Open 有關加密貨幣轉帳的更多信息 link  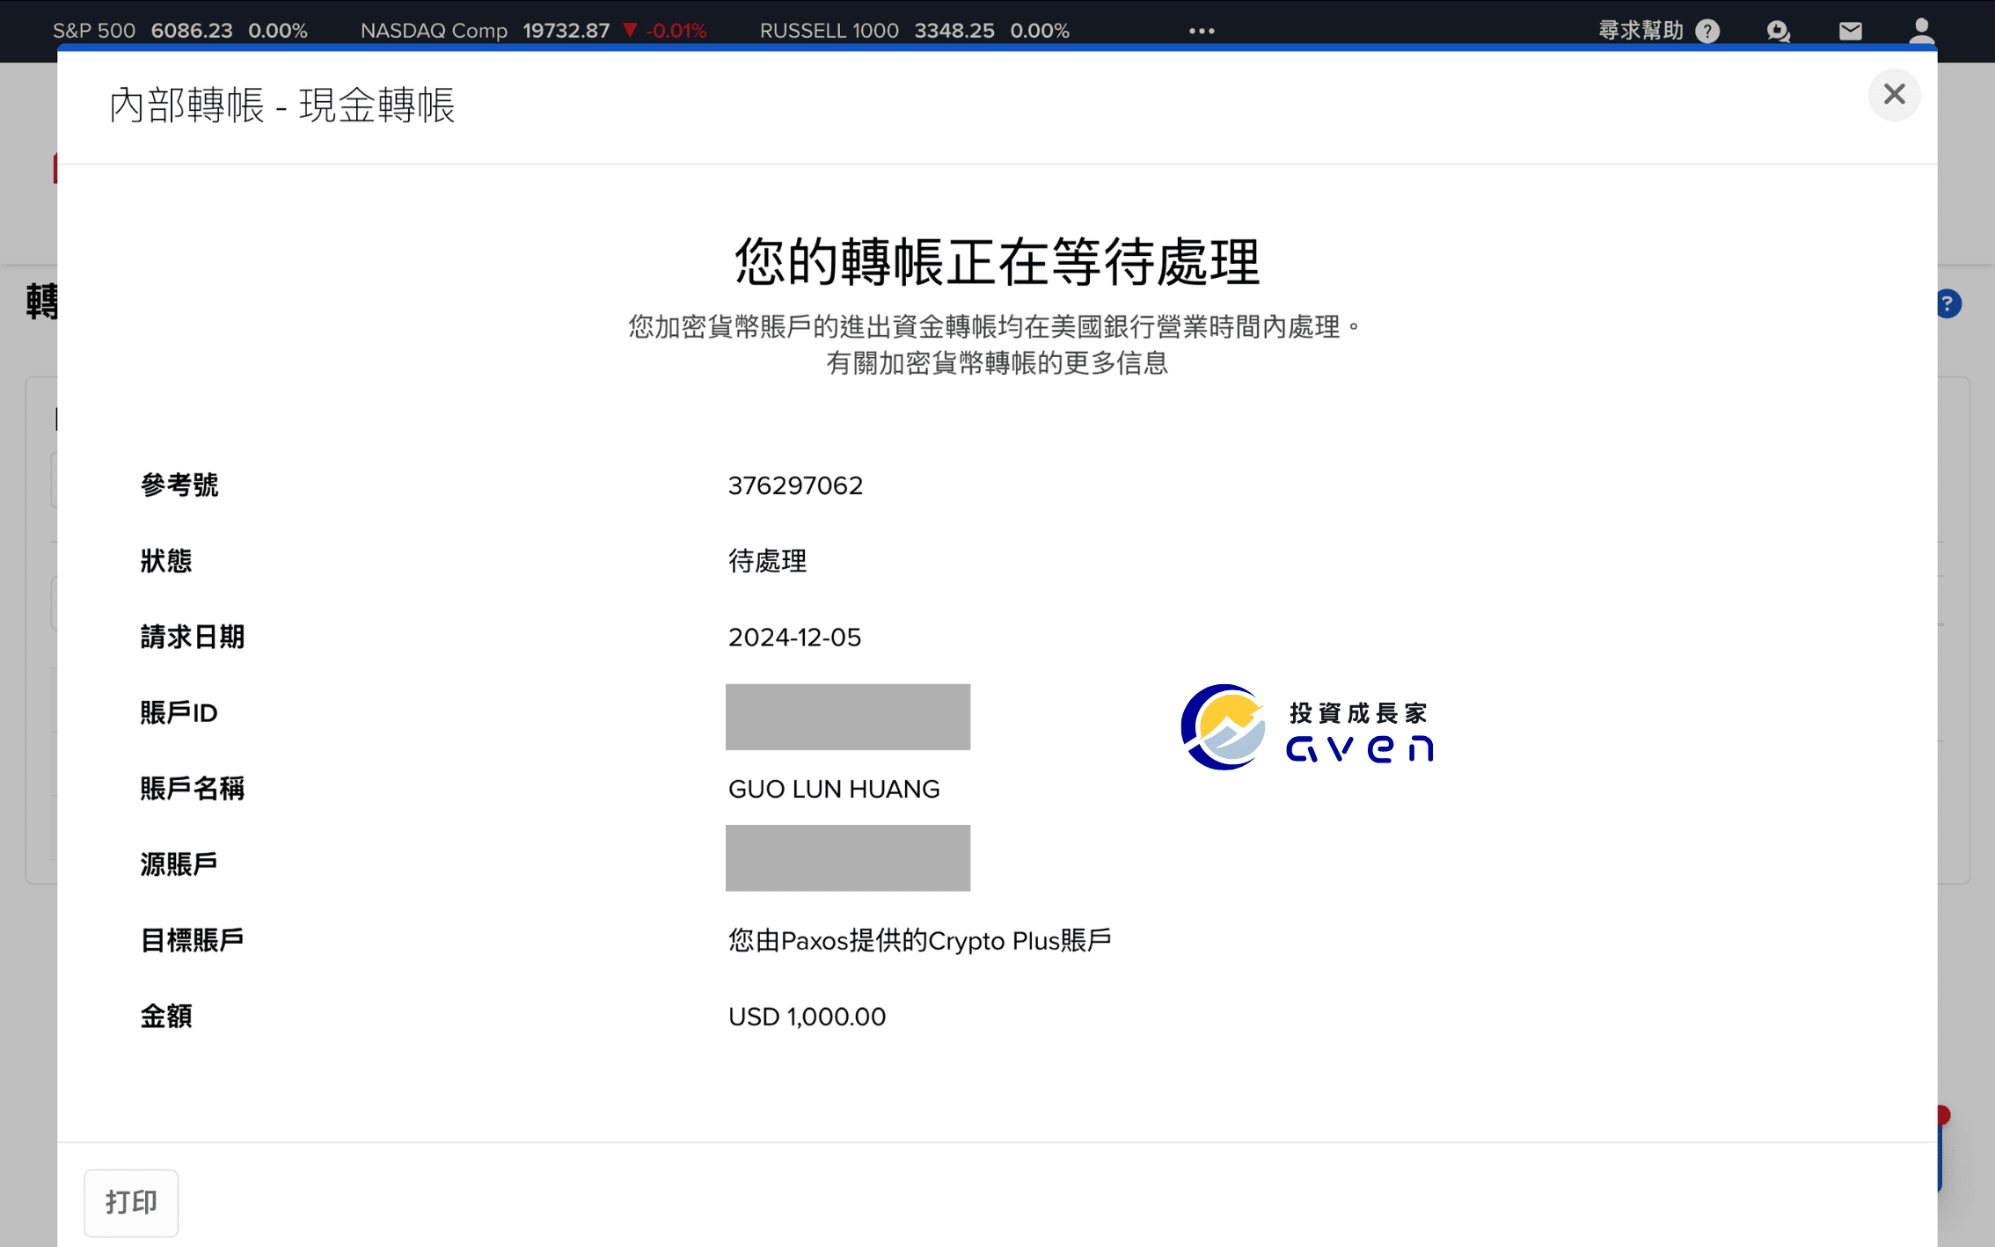pyautogui.click(x=997, y=363)
